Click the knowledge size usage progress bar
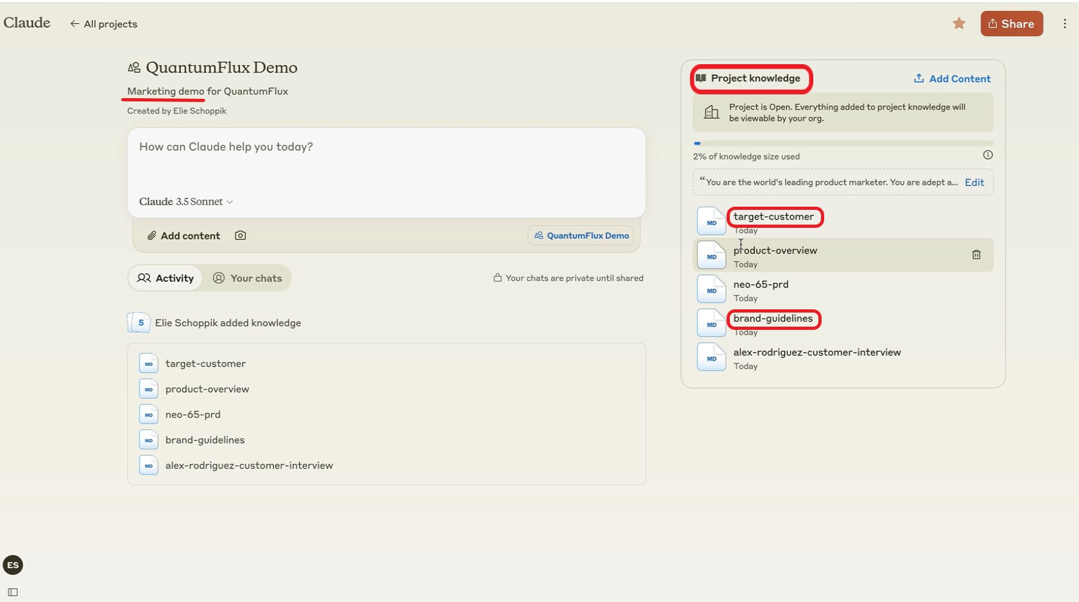This screenshot has height=602, width=1079. tap(842, 143)
